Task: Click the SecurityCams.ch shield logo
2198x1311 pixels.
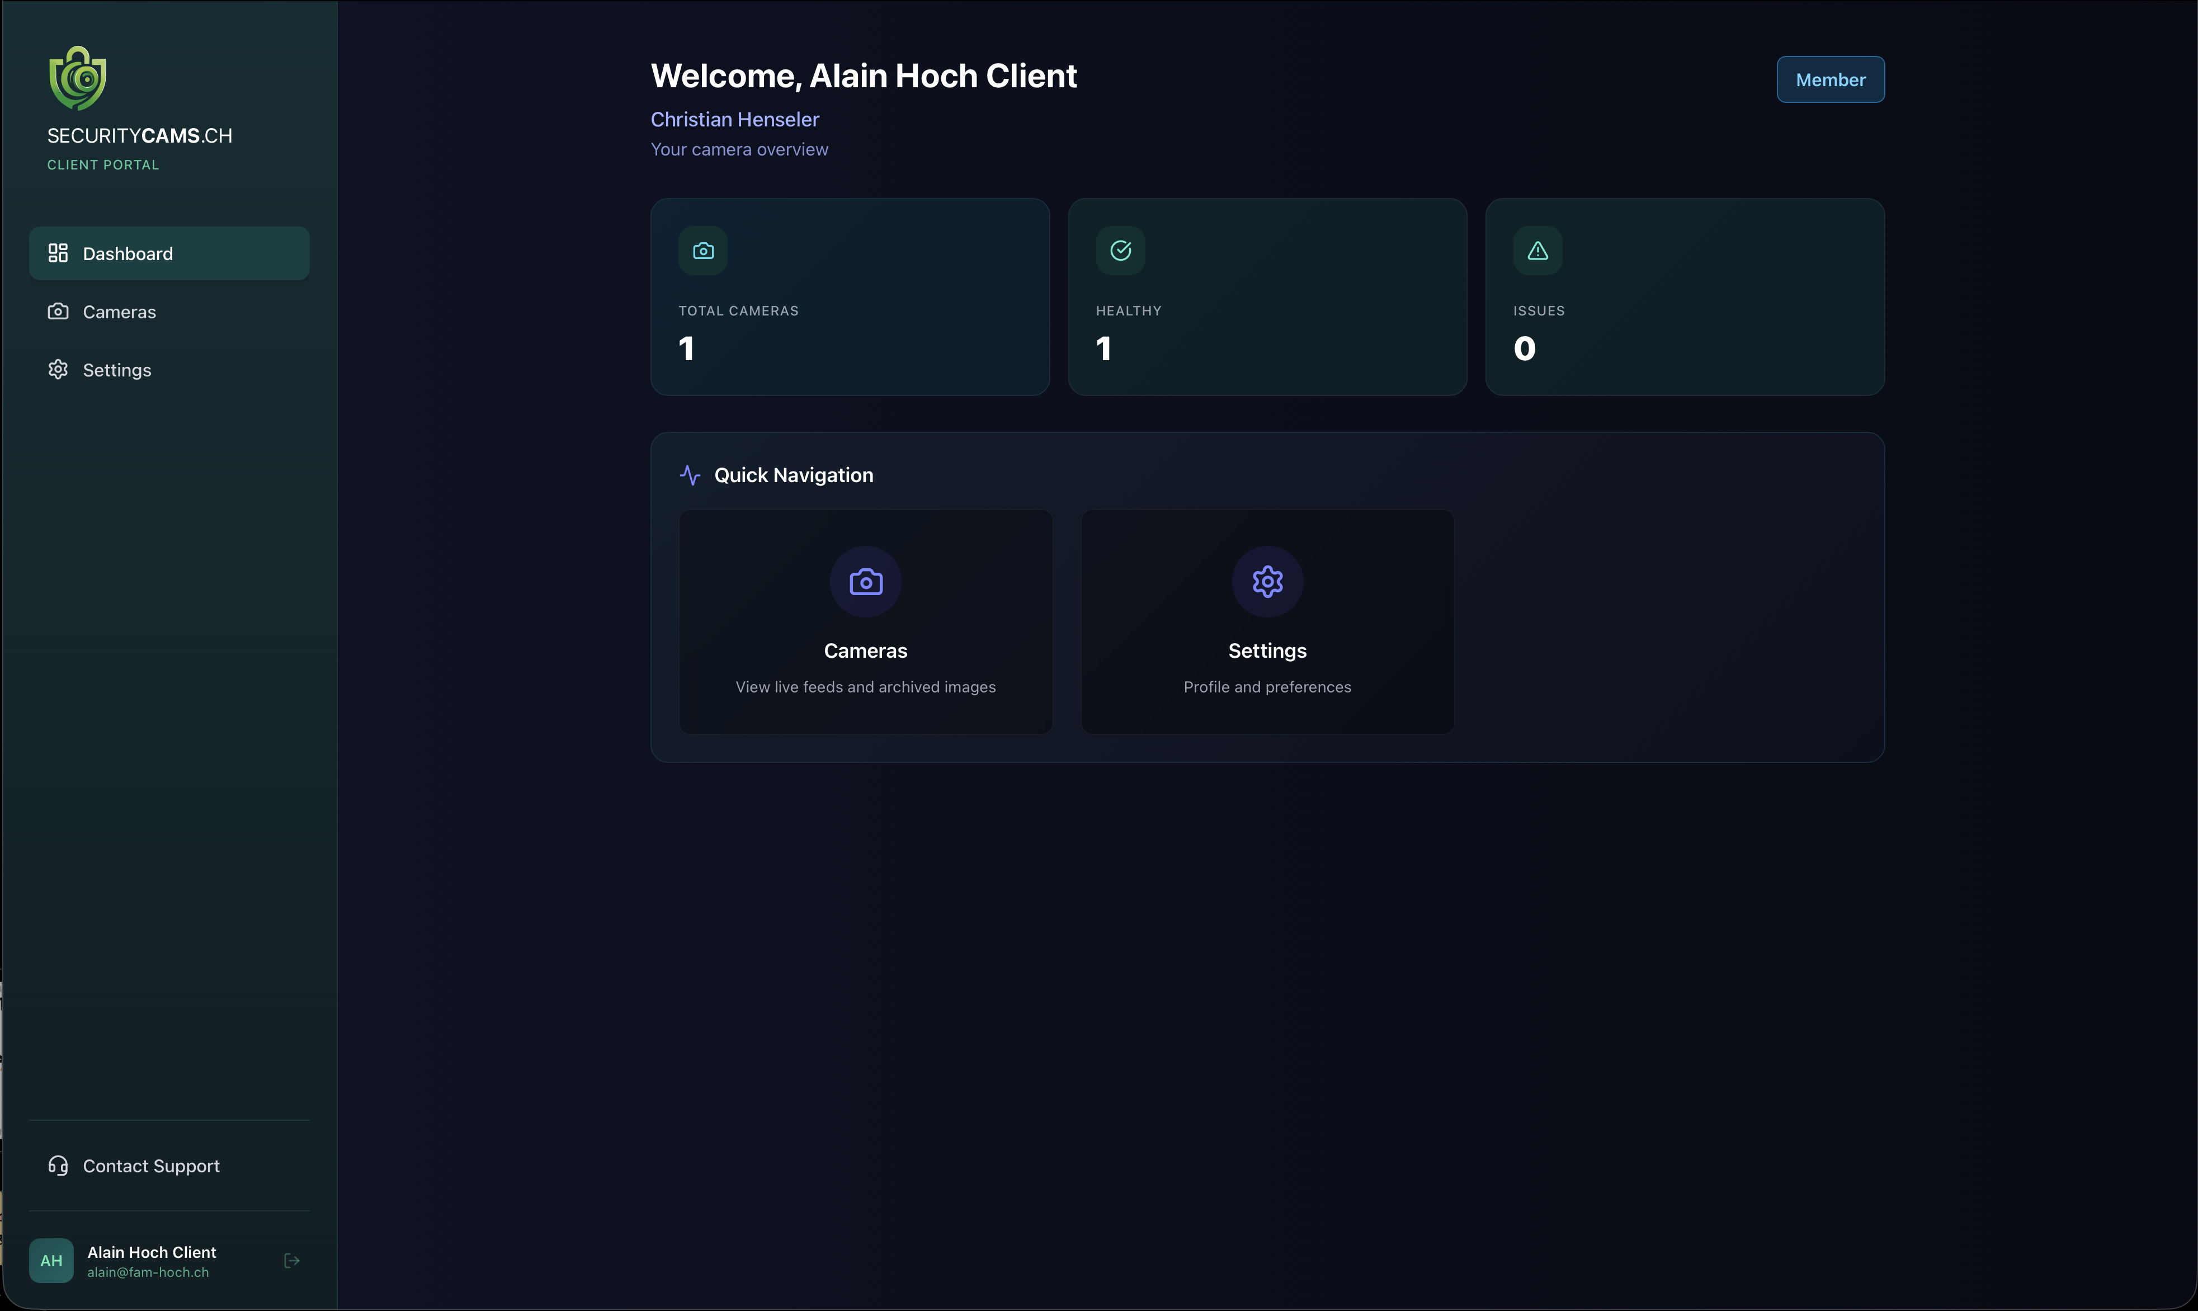Action: tap(77, 78)
